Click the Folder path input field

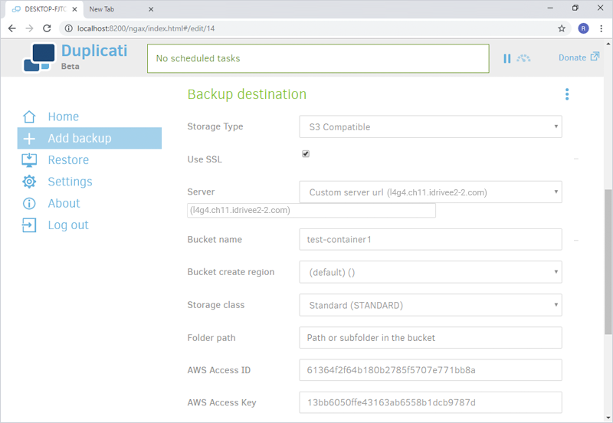[431, 338]
